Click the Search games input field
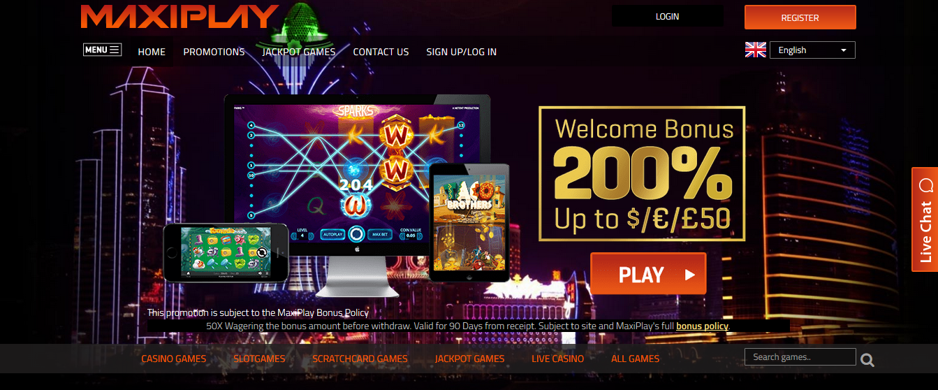938x390 pixels. pyautogui.click(x=800, y=356)
